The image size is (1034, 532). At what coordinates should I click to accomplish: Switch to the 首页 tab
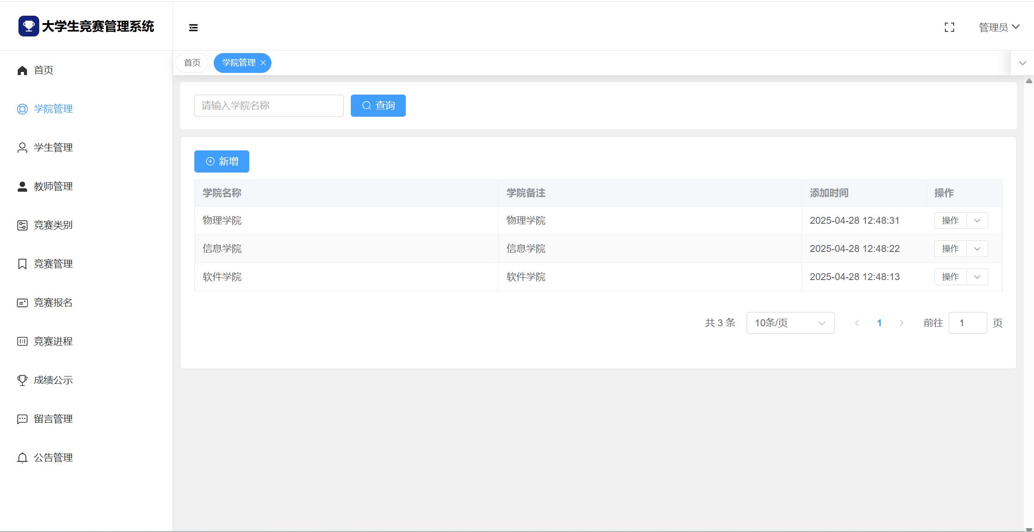pyautogui.click(x=192, y=63)
